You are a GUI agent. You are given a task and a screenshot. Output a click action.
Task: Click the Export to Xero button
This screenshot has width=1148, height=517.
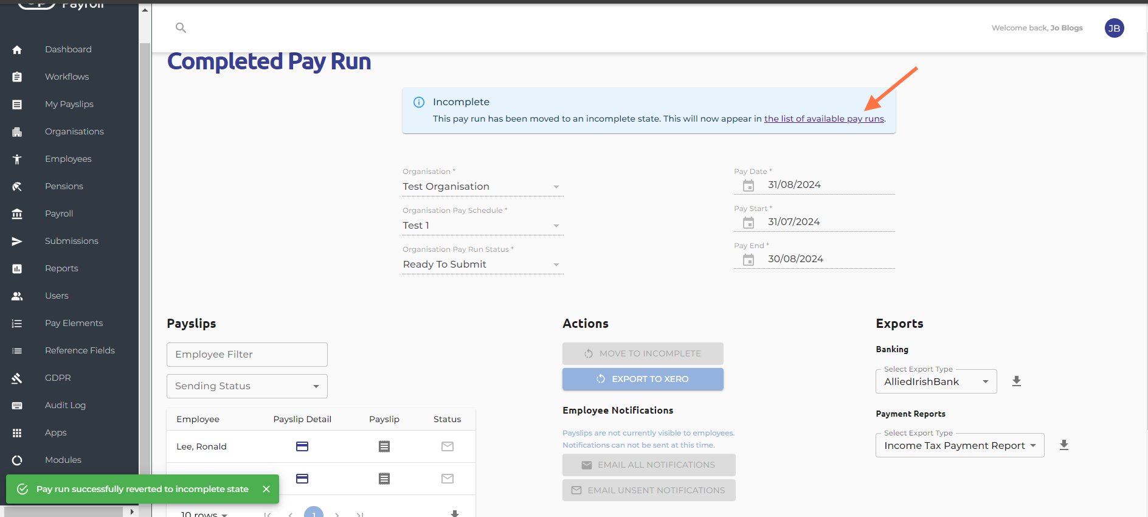pyautogui.click(x=643, y=379)
